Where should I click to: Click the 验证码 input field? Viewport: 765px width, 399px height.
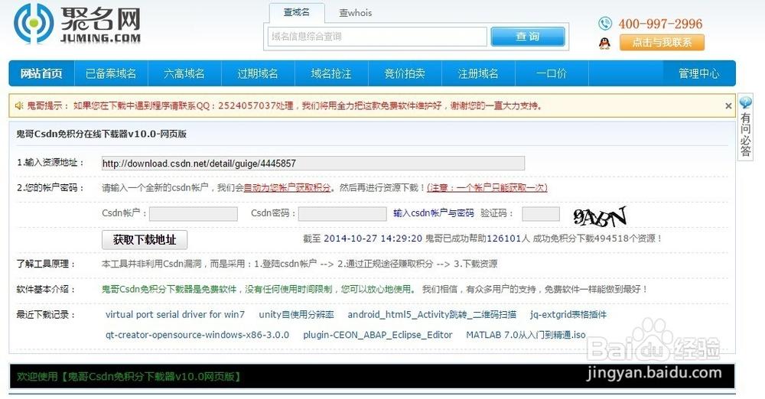(x=541, y=214)
